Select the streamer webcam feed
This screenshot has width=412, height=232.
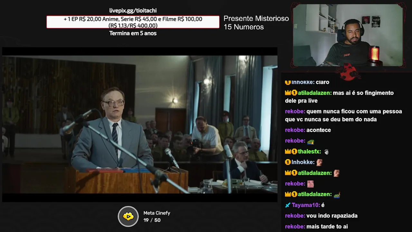[x=348, y=35]
